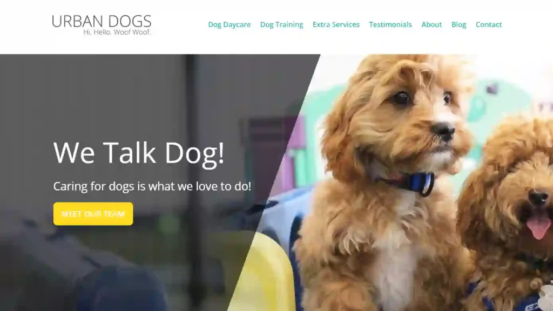Open the Contact page link
553x311 pixels.
(488, 24)
